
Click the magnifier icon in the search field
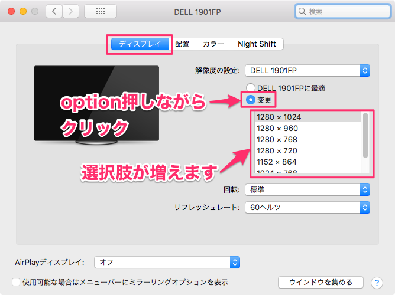302,11
